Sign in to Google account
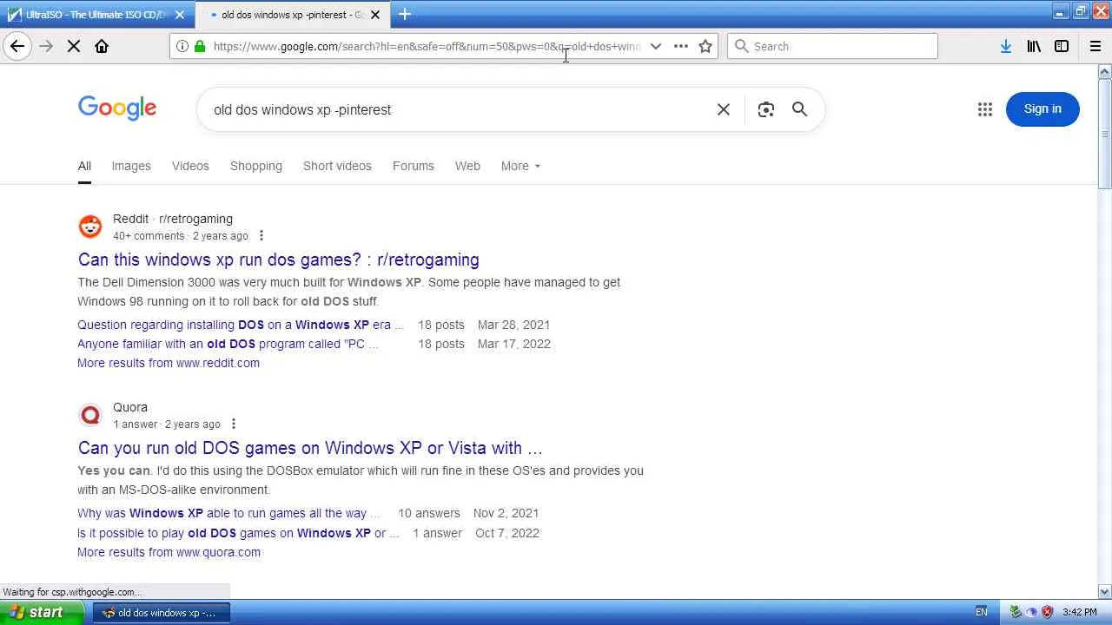The image size is (1112, 625). (1042, 109)
